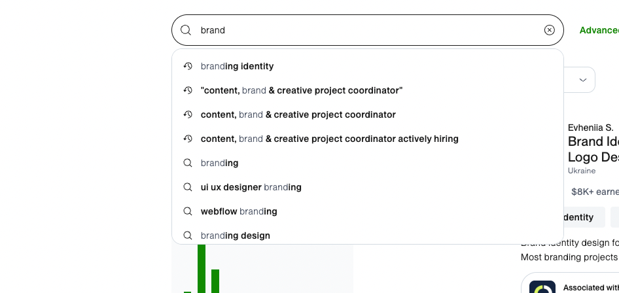Pick the 'webflow branding' suggestion
This screenshot has width=619, height=293.
(x=368, y=211)
